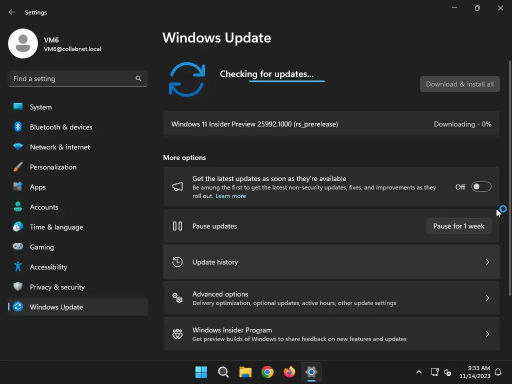Click the megaphone icon beside latest updates
This screenshot has width=512, height=384.
(177, 187)
